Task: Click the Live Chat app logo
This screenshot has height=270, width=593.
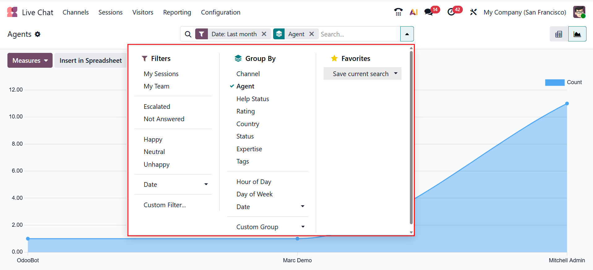Action: click(12, 12)
